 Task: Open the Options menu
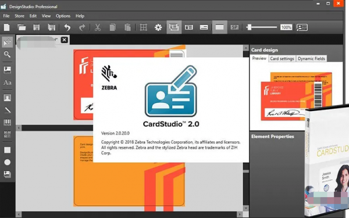63,16
